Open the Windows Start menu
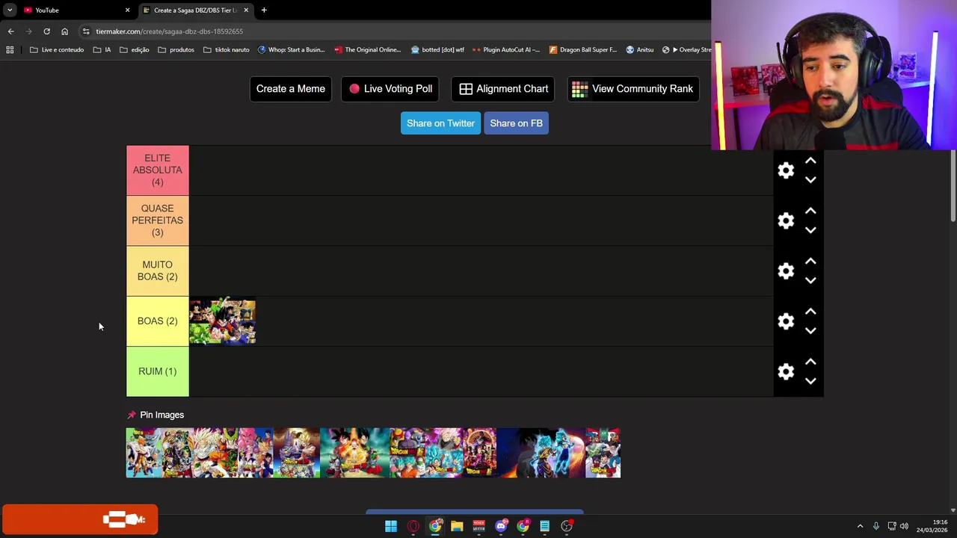Screen dimensions: 957x538 click(391, 526)
